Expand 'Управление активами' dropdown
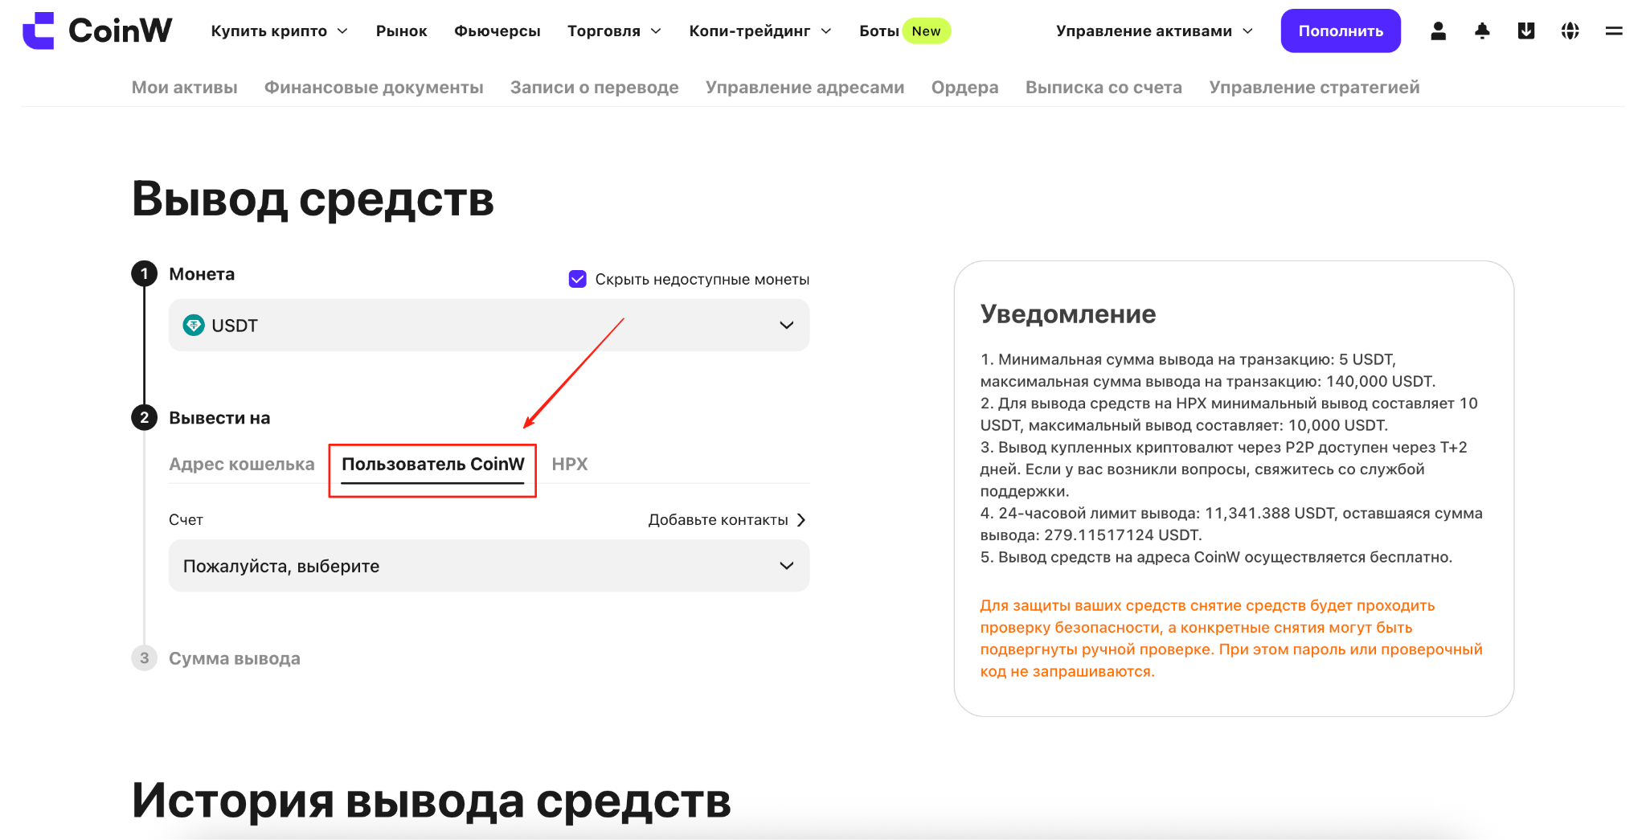Image resolution: width=1646 pixels, height=840 pixels. click(x=1154, y=31)
